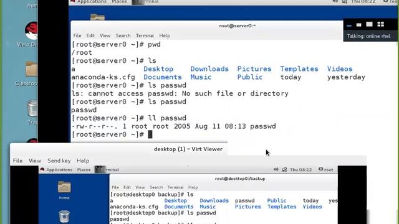399x224 pixels.
Task: Click /root output line in server0 terminal
Action: click(x=82, y=52)
